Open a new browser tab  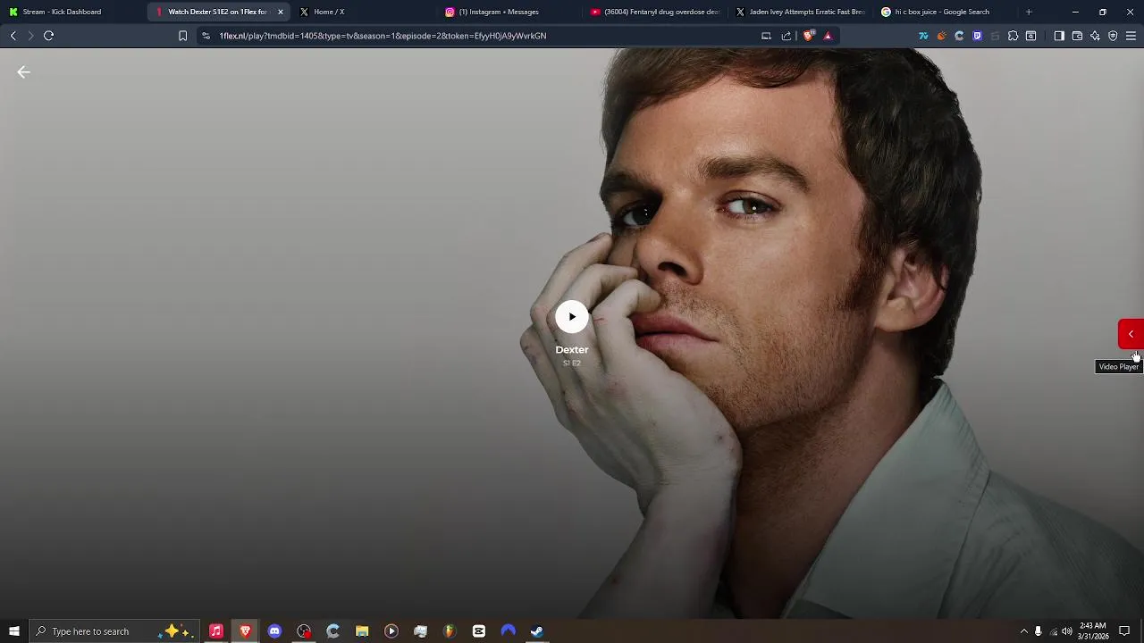[1029, 12]
